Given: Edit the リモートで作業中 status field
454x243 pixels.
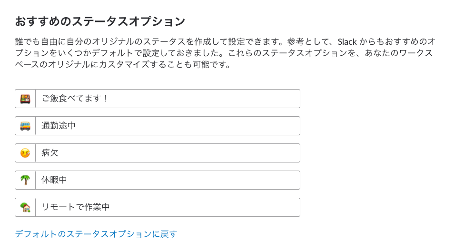Looking at the screenshot, I should point(168,207).
